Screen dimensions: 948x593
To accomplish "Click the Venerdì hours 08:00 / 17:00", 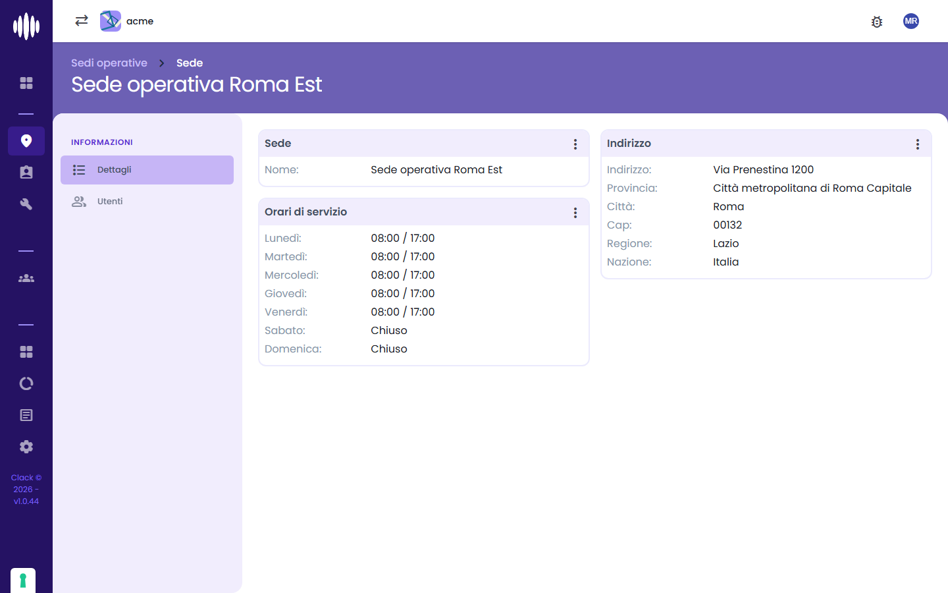I will (x=403, y=312).
